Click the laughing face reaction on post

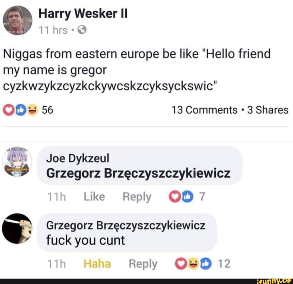[x=33, y=110]
